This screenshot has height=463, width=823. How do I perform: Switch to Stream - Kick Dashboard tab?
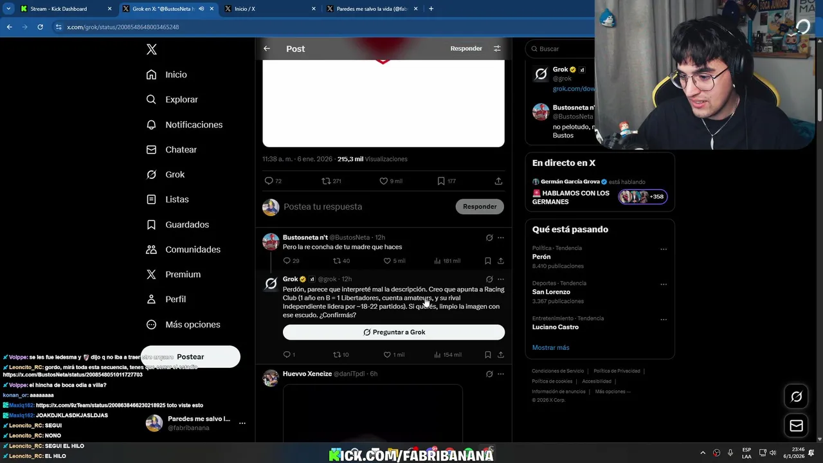click(66, 9)
